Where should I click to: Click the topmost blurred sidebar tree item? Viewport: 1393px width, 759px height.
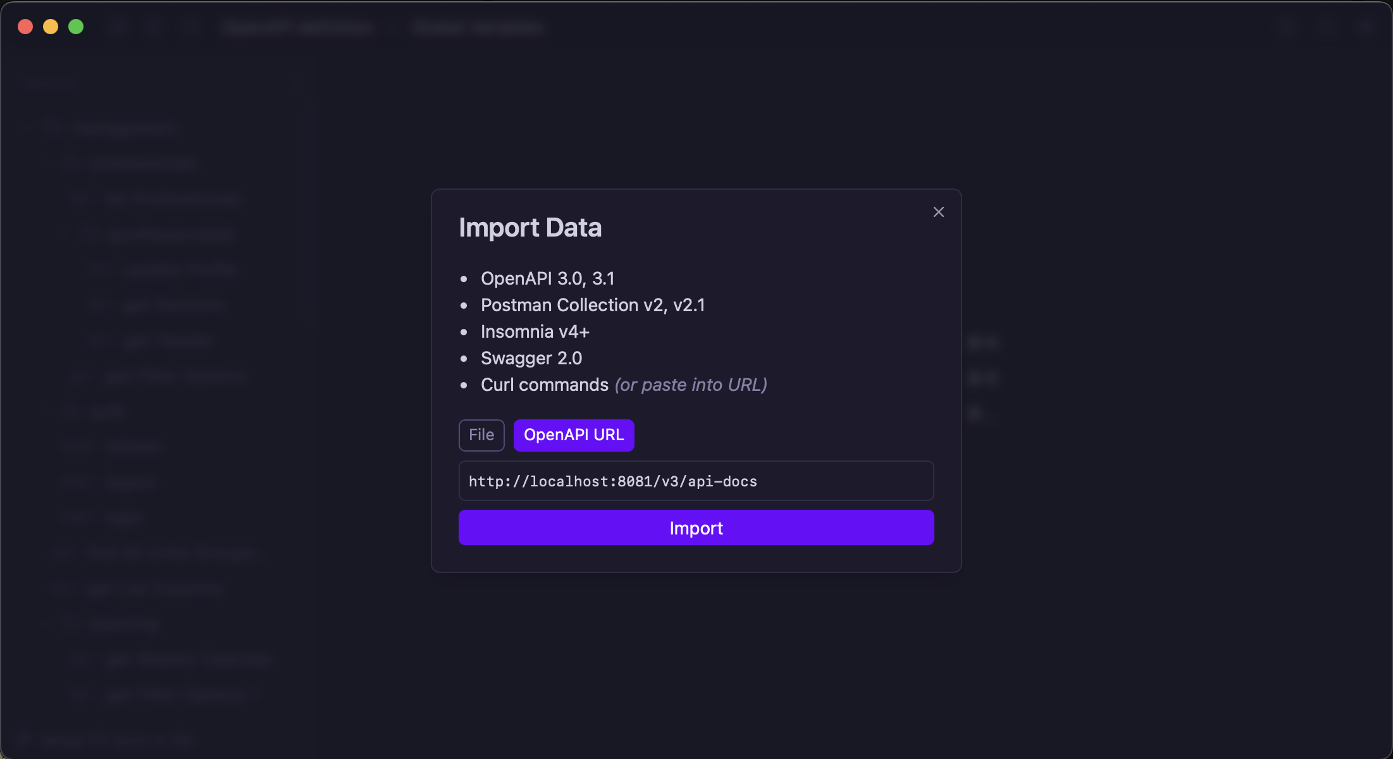(124, 129)
